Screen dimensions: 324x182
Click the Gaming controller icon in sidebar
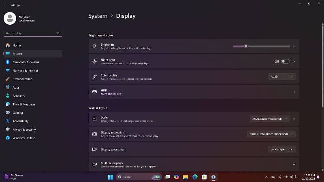[8, 112]
